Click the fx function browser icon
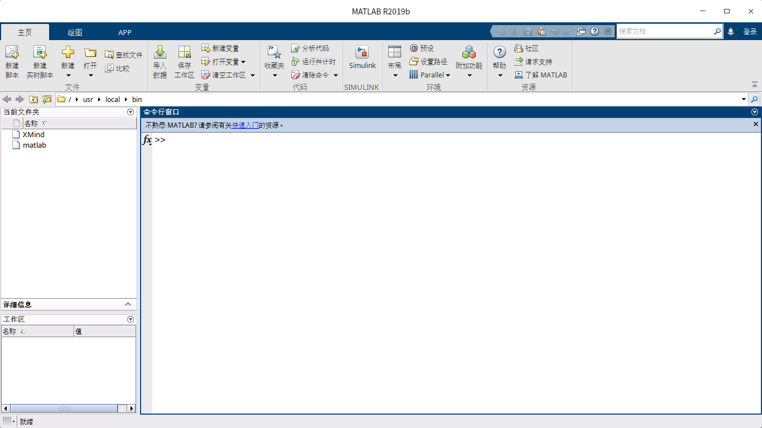 point(147,140)
